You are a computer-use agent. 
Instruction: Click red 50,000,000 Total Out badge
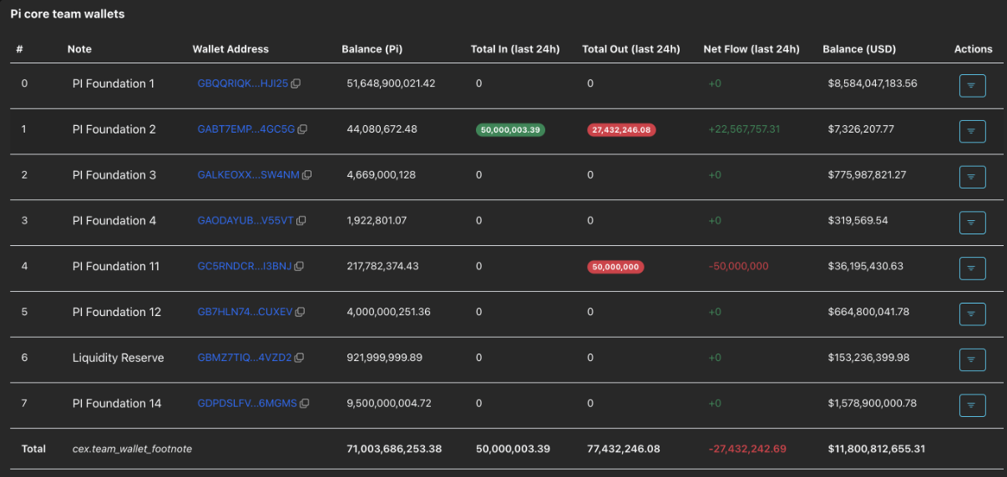(x=615, y=267)
